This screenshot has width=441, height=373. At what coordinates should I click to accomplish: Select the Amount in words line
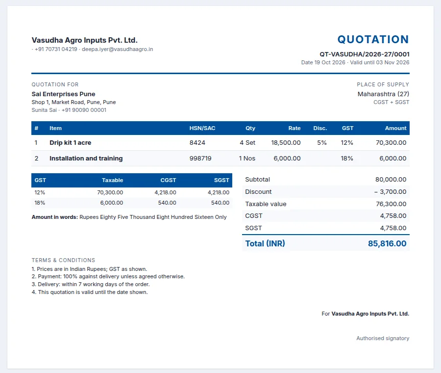[129, 217]
